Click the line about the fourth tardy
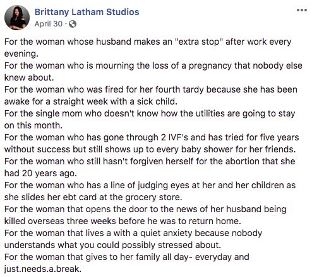The height and width of the screenshot is (277, 312). (x=151, y=89)
